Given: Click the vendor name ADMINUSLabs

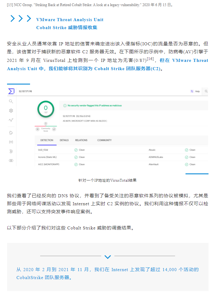Looking at the screenshot, I should point(156,157).
